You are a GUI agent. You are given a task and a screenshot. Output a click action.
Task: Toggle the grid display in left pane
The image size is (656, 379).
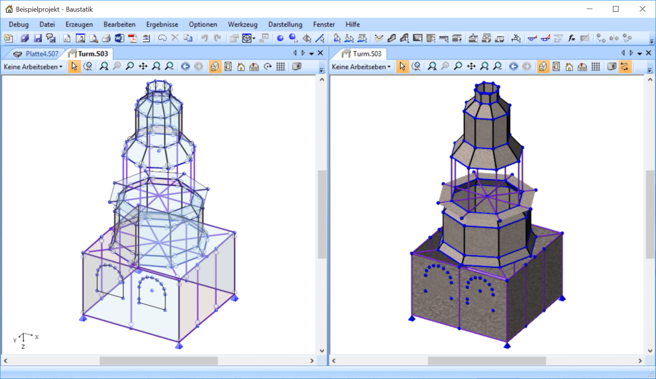(281, 67)
